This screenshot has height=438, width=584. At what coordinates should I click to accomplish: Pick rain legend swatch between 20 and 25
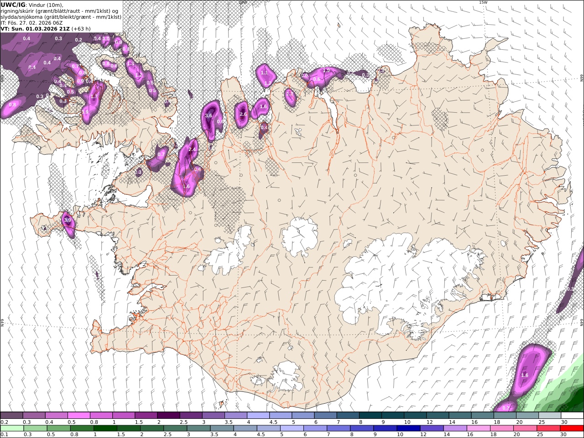tap(526, 428)
